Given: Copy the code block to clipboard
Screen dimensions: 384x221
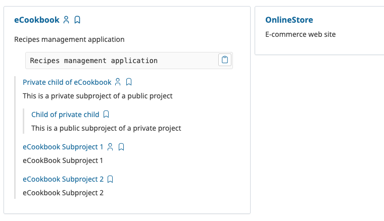Looking at the screenshot, I should (225, 60).
